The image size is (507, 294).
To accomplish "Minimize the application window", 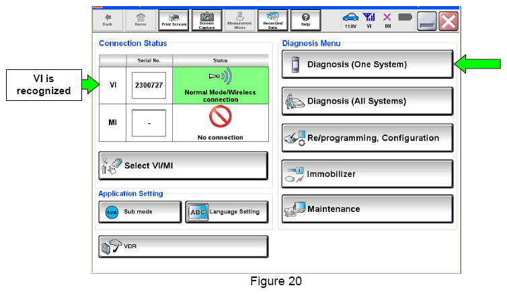I will point(427,22).
